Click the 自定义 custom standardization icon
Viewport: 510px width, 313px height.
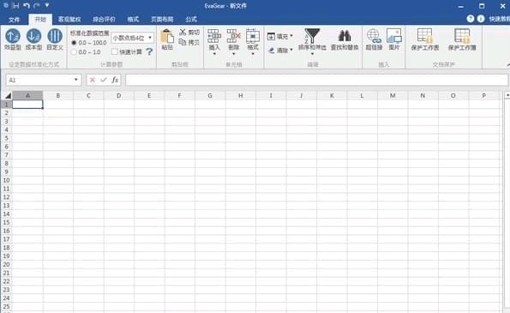click(55, 36)
